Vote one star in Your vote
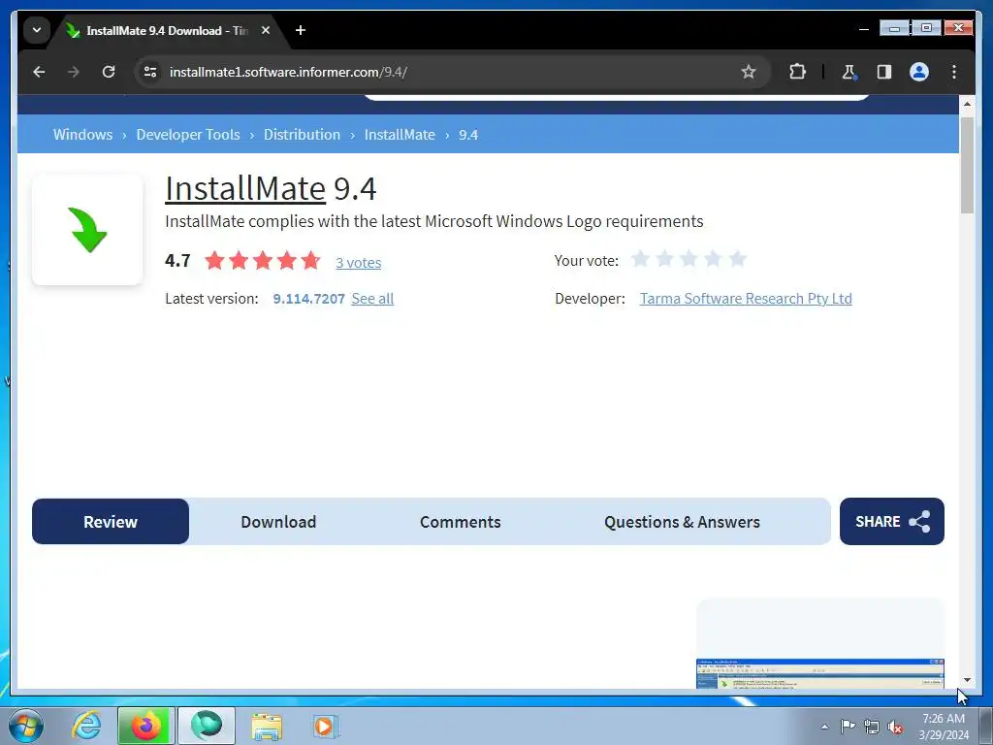The width and height of the screenshot is (993, 745). [640, 259]
